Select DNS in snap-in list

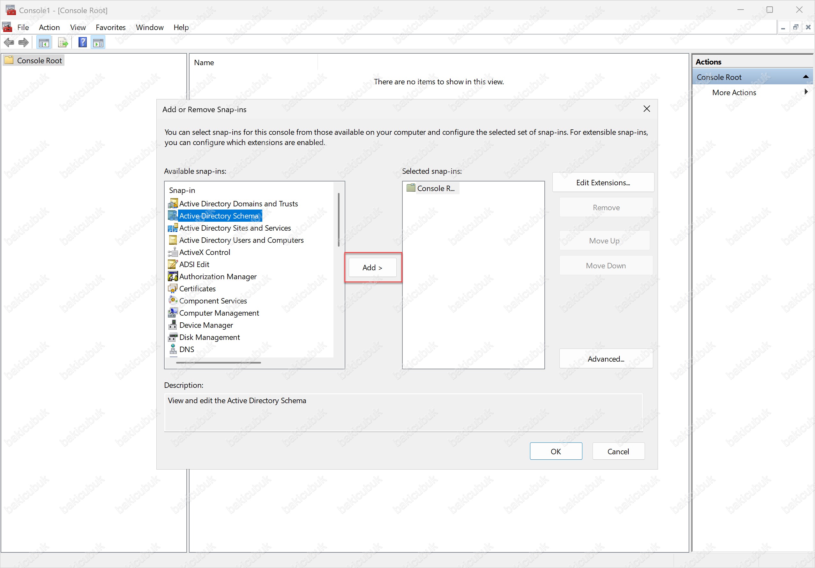[x=187, y=349]
